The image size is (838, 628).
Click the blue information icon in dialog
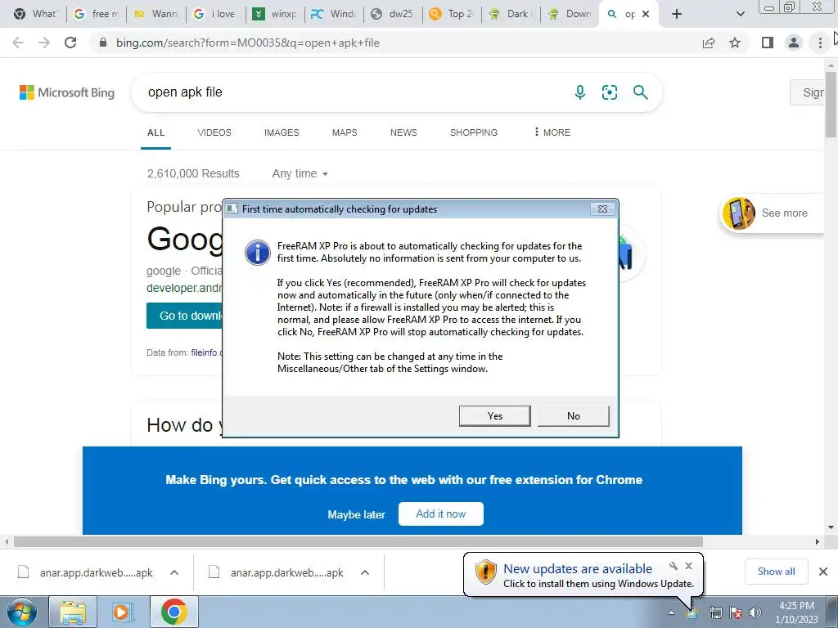[257, 252]
